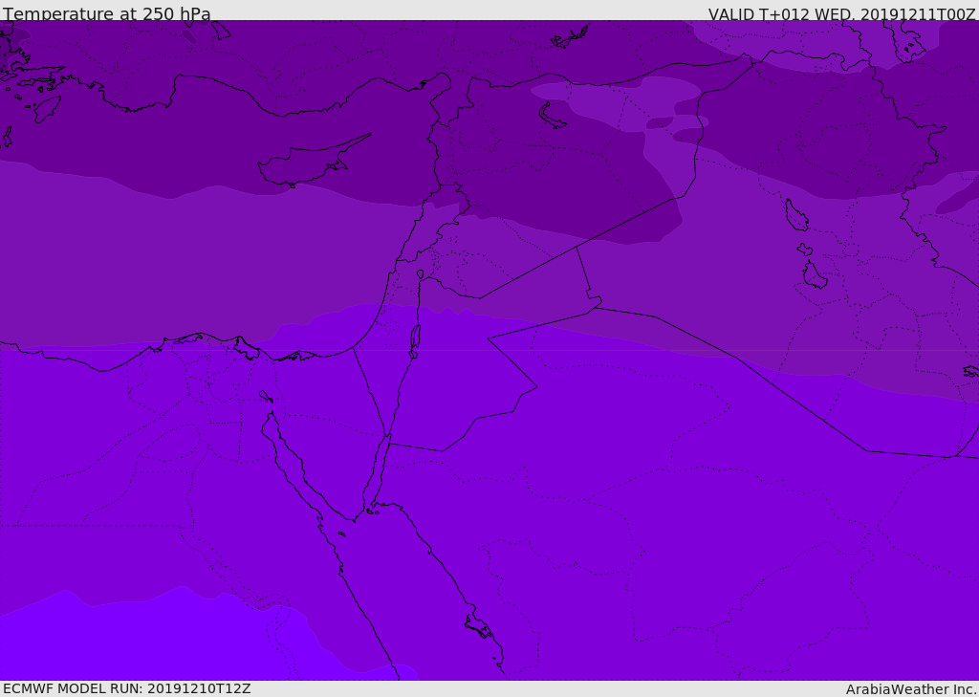The image size is (979, 697).
Task: Click the 'ArabiaWeather Inc' credit text
Action: pos(910,689)
